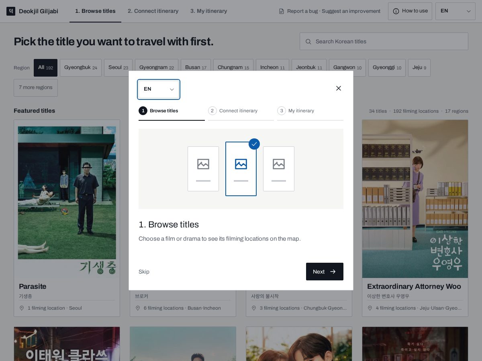Filter by Busan region
482x361 pixels.
[196, 68]
